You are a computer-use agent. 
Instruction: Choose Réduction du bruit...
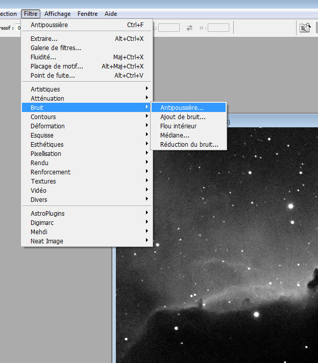[188, 145]
